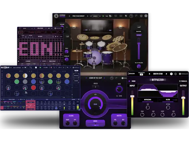Click the gray beat circle in row two

[x=25, y=82]
